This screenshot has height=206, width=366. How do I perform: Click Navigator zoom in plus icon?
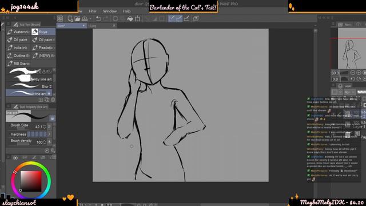pyautogui.click(x=359, y=73)
